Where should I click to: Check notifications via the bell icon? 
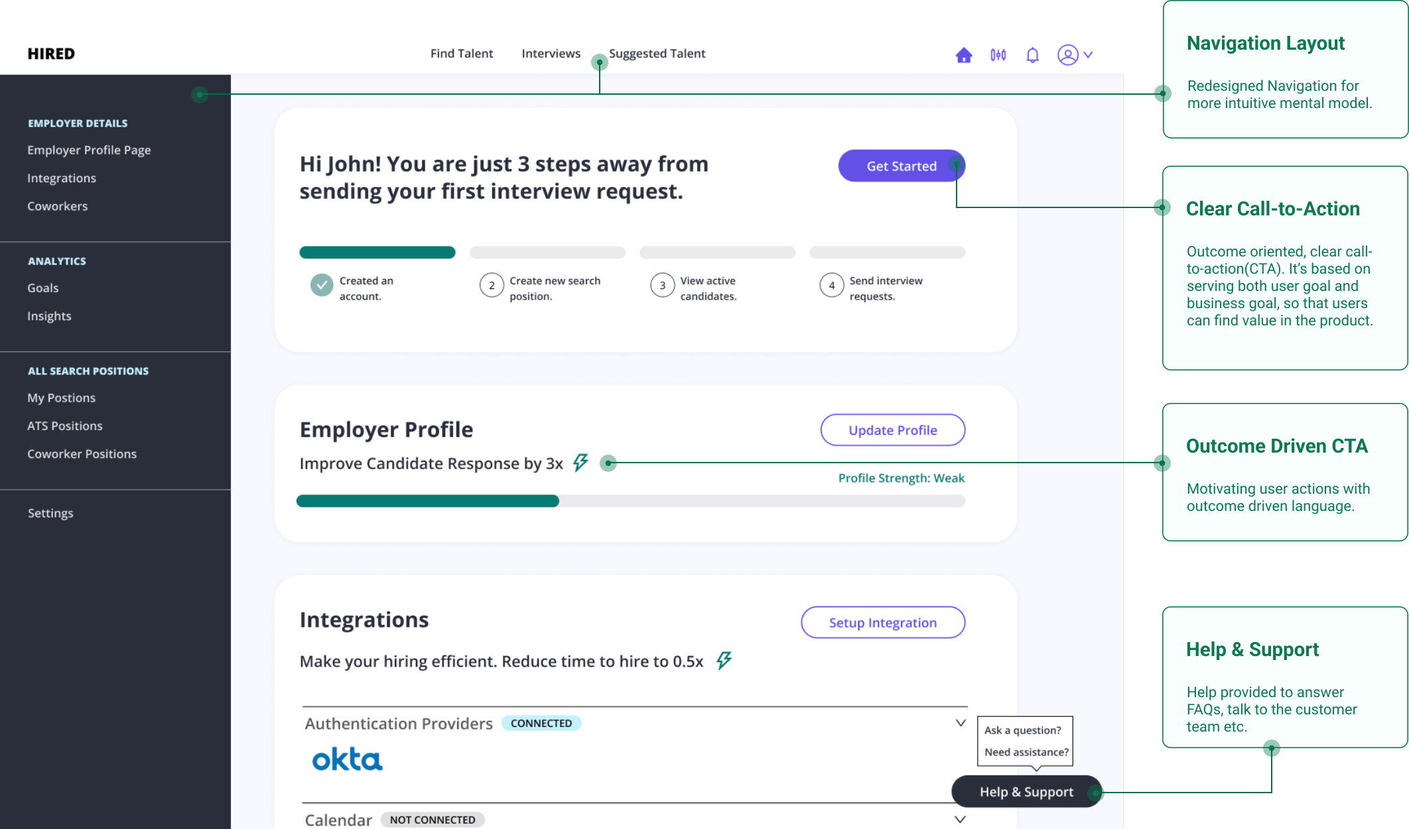(x=1033, y=55)
